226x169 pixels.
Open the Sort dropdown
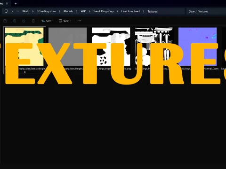(x=47, y=21)
